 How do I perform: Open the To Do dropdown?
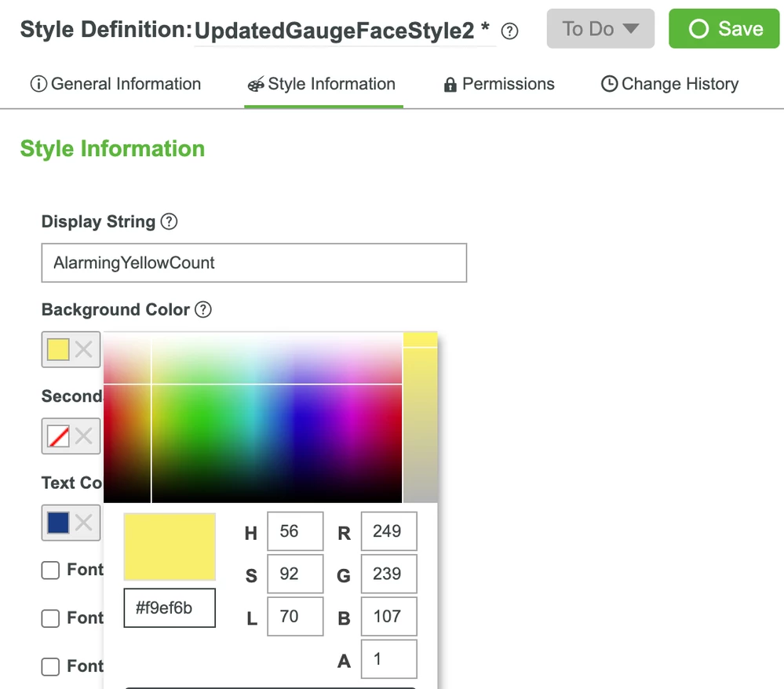(x=600, y=28)
